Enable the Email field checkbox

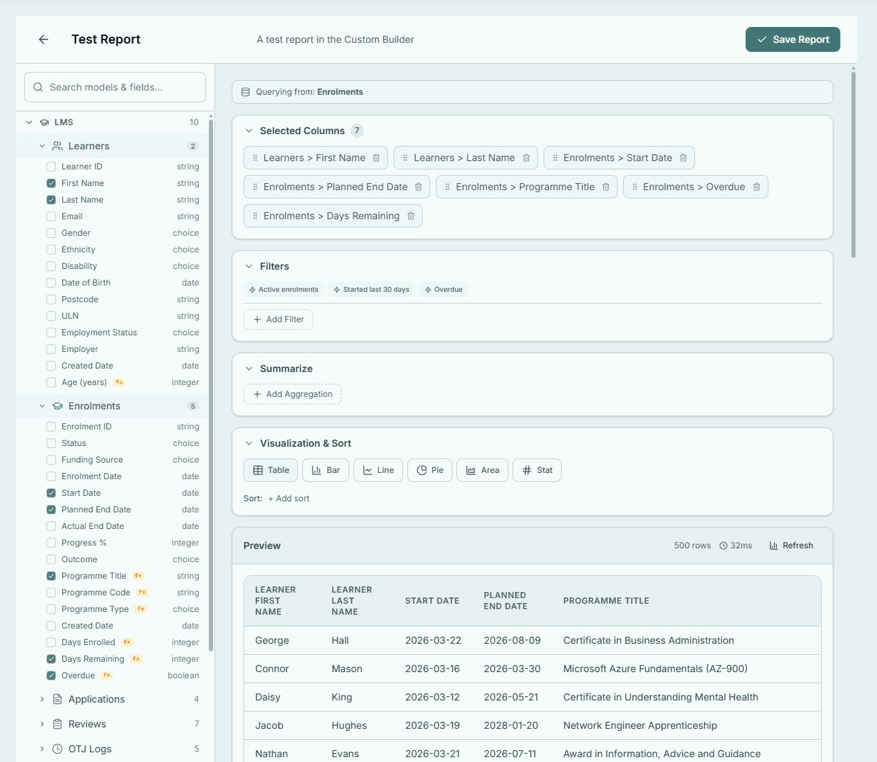(50, 216)
